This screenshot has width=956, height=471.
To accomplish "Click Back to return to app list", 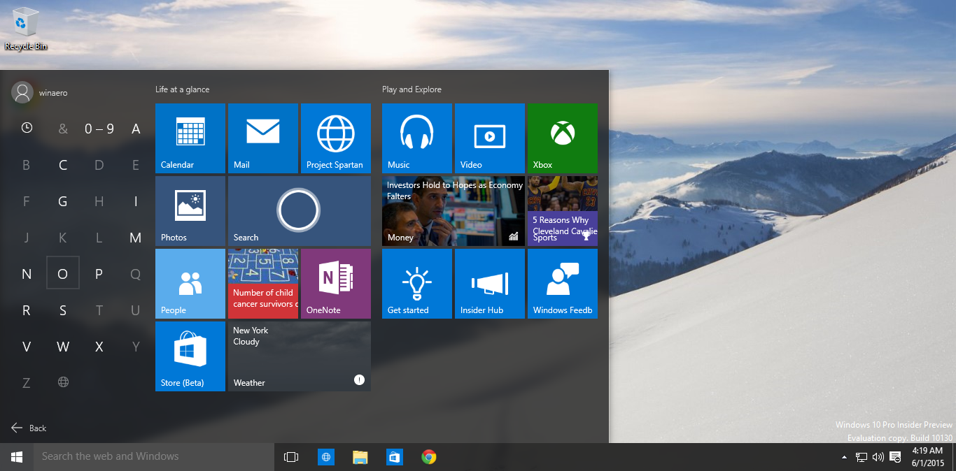I will pos(29,428).
